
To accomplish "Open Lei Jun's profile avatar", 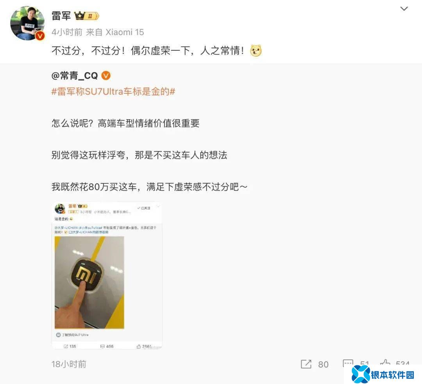I will tap(27, 23).
